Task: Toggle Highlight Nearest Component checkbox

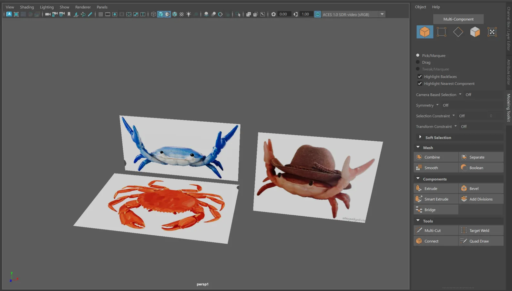Action: coord(420,84)
